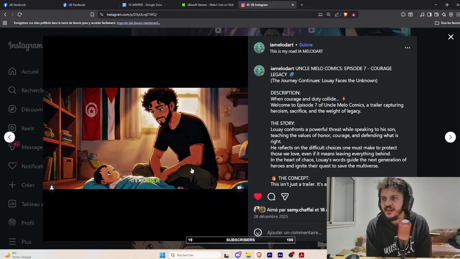This screenshot has height=259, width=460.
Task: Switch to the first Facebook tab
Action: pyautogui.click(x=29, y=5)
